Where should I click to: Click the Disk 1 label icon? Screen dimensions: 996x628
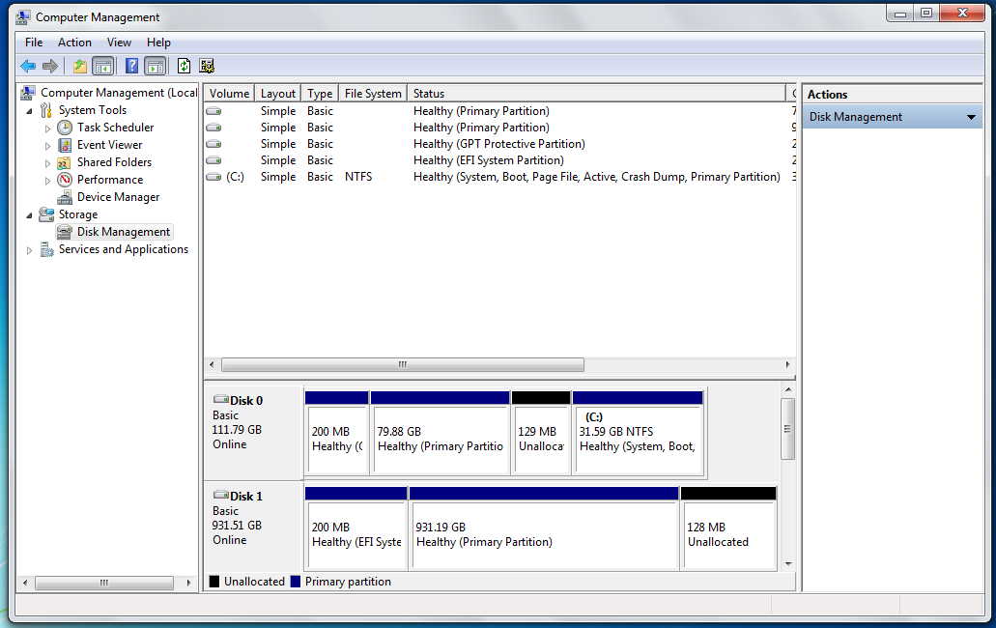[220, 495]
